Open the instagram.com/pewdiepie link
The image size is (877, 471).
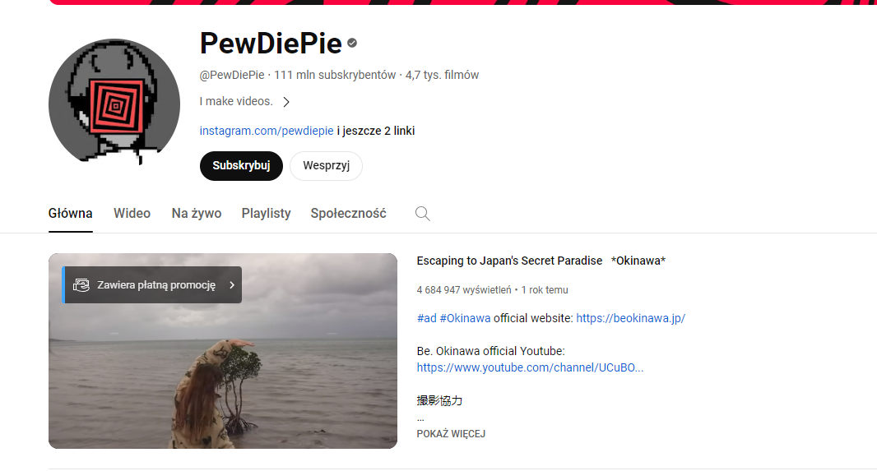pyautogui.click(x=267, y=131)
